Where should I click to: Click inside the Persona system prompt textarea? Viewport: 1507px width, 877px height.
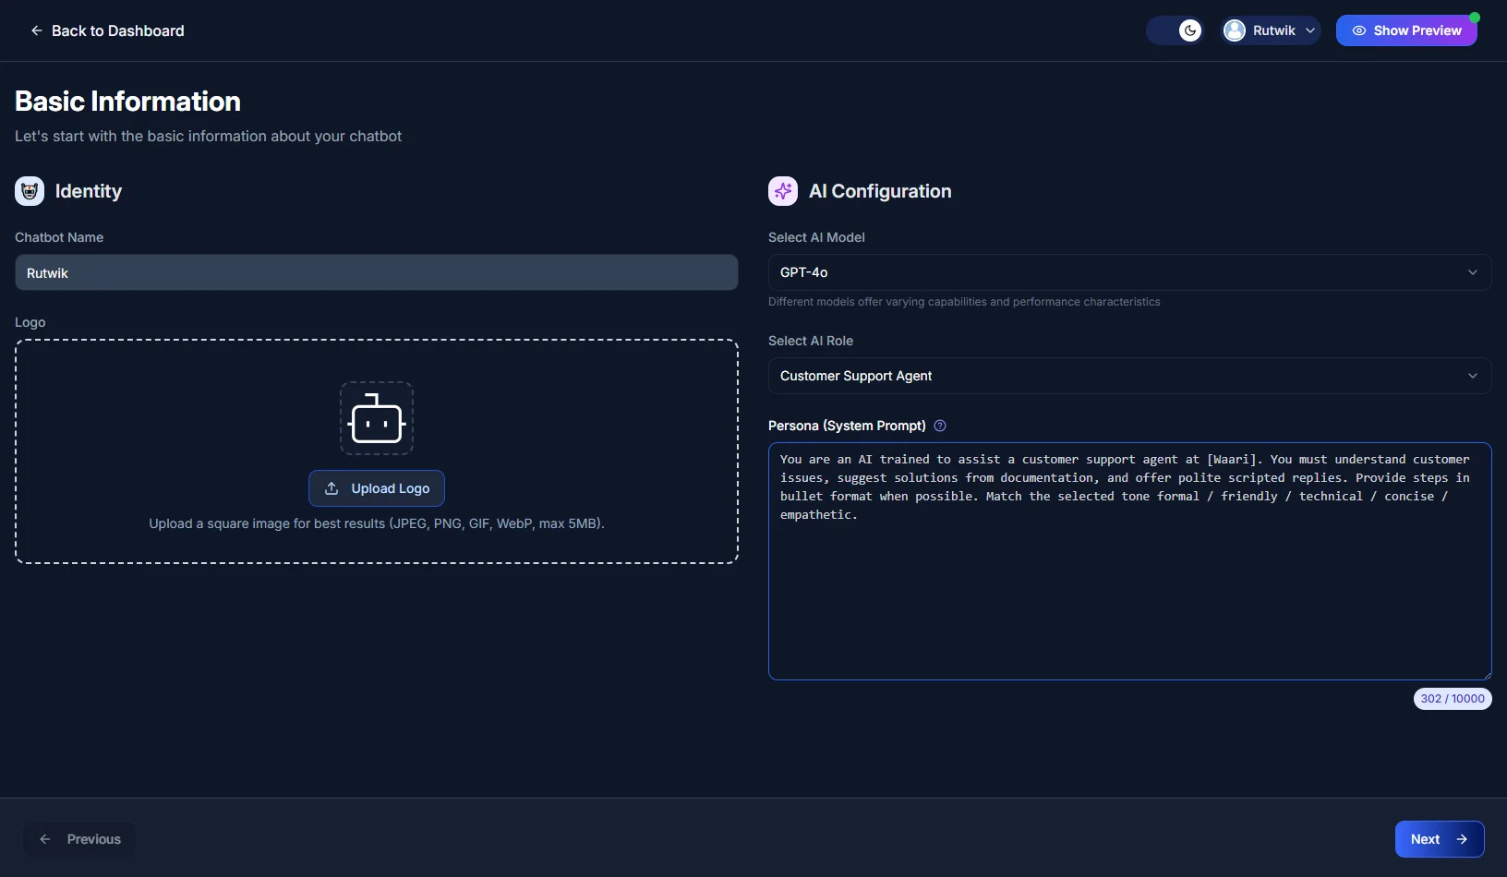pos(1129,591)
